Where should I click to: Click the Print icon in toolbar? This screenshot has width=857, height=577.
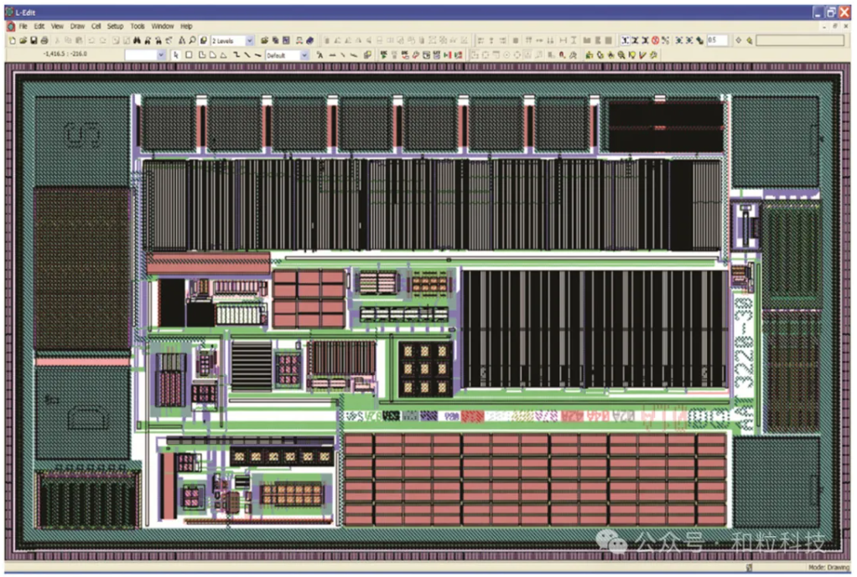pos(44,40)
